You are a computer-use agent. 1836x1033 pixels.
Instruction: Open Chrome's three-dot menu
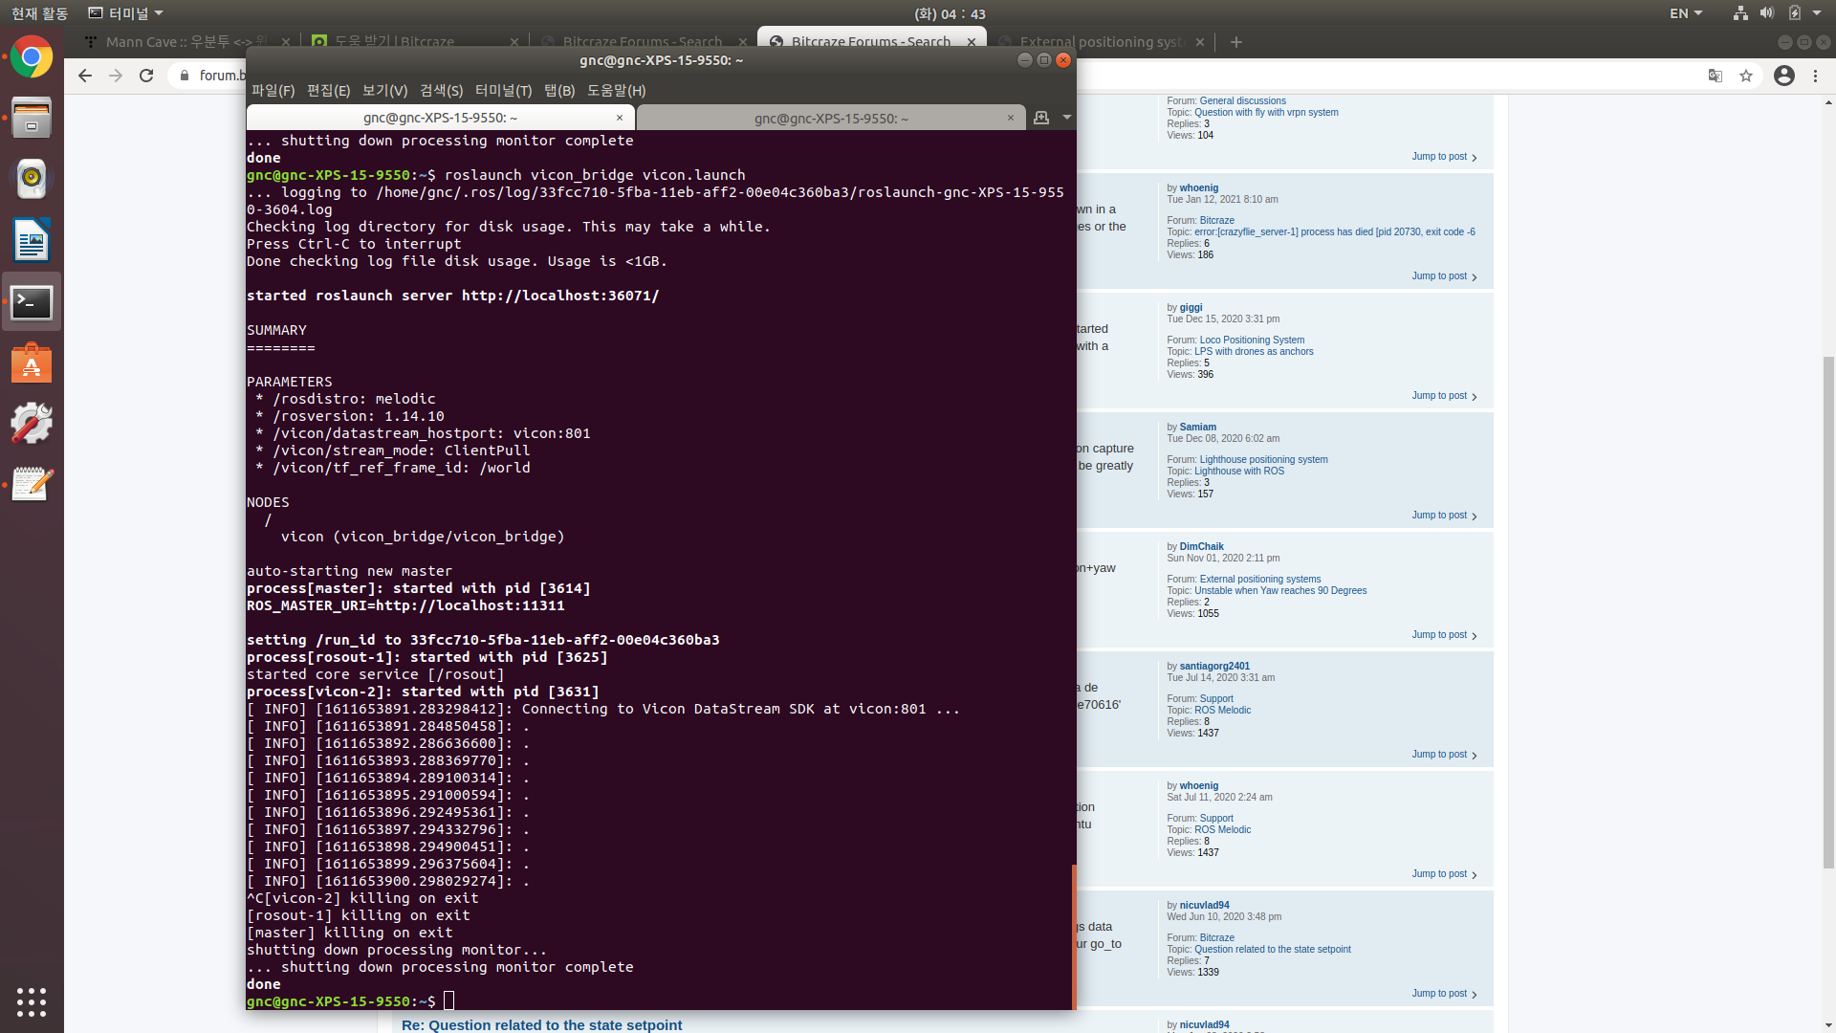(x=1815, y=76)
